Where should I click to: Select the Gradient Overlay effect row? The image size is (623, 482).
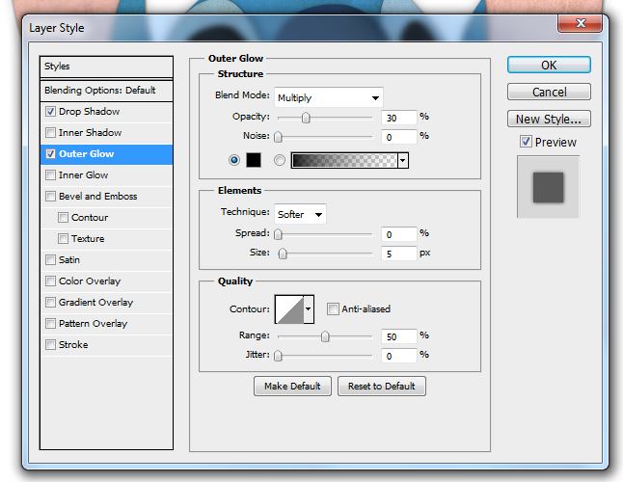pyautogui.click(x=106, y=302)
